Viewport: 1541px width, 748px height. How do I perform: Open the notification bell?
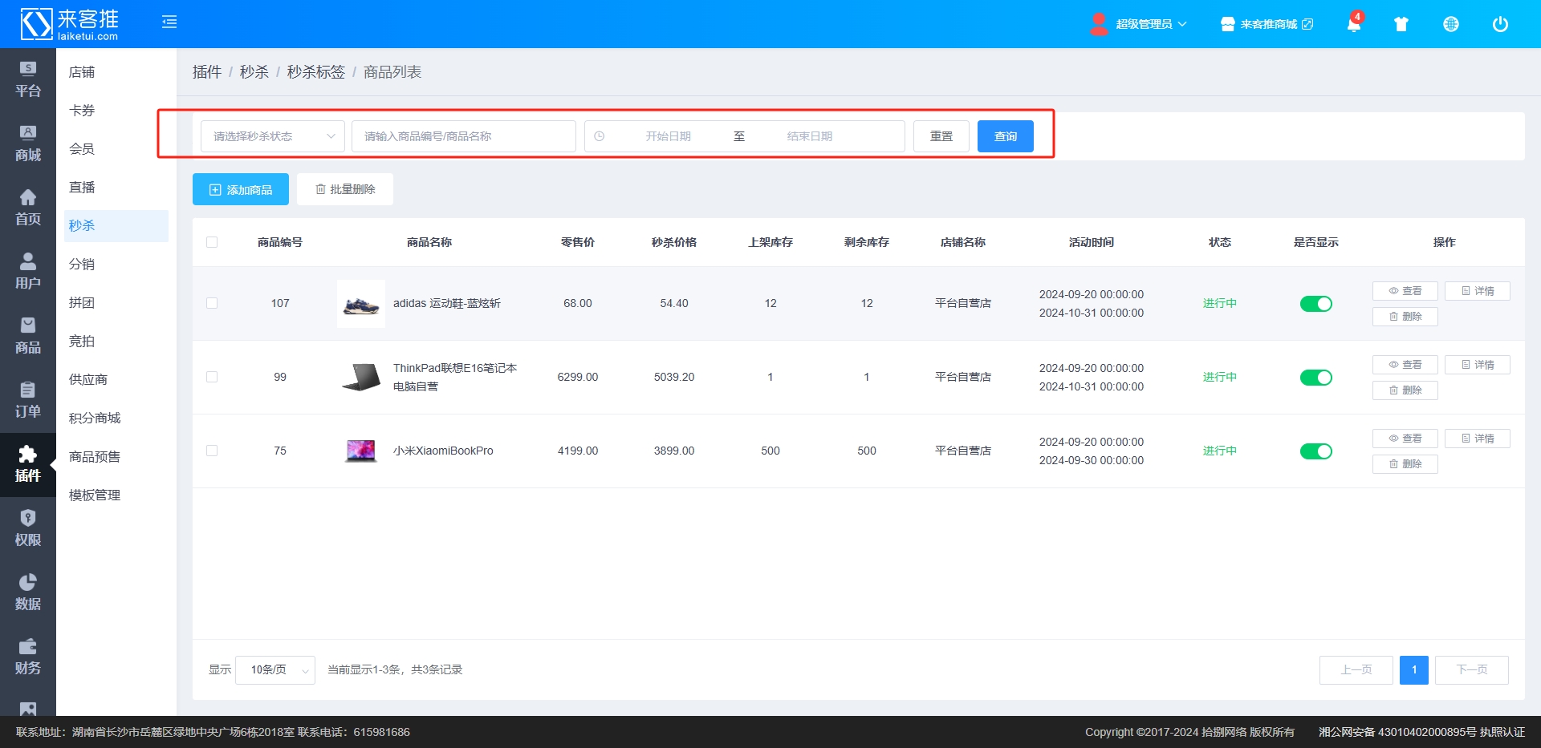click(1353, 24)
